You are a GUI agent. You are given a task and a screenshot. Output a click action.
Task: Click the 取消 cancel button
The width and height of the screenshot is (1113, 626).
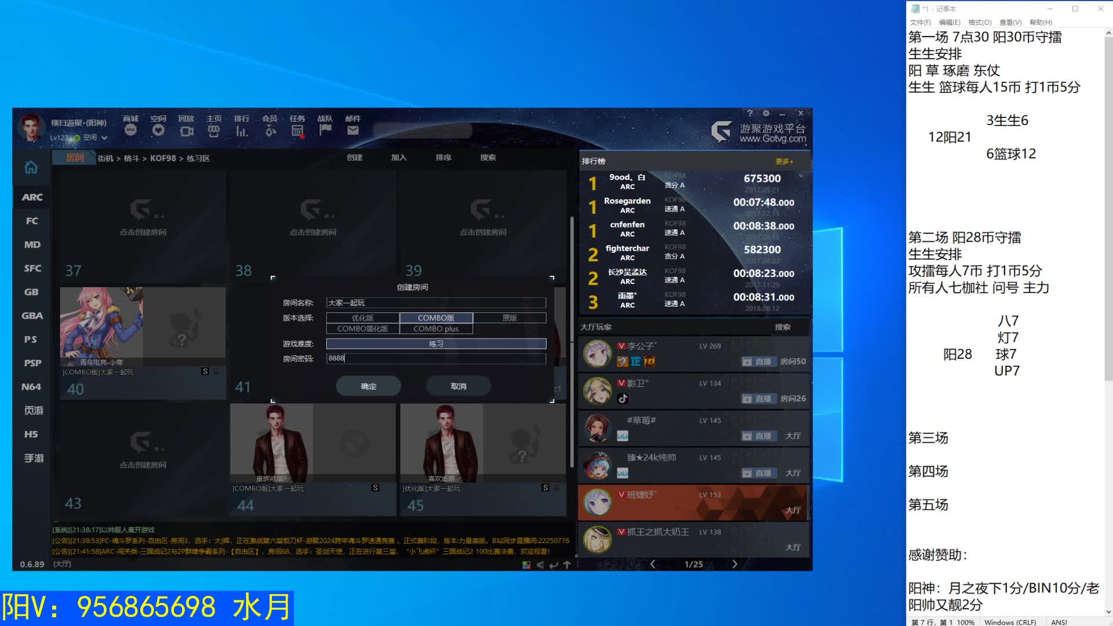(458, 386)
